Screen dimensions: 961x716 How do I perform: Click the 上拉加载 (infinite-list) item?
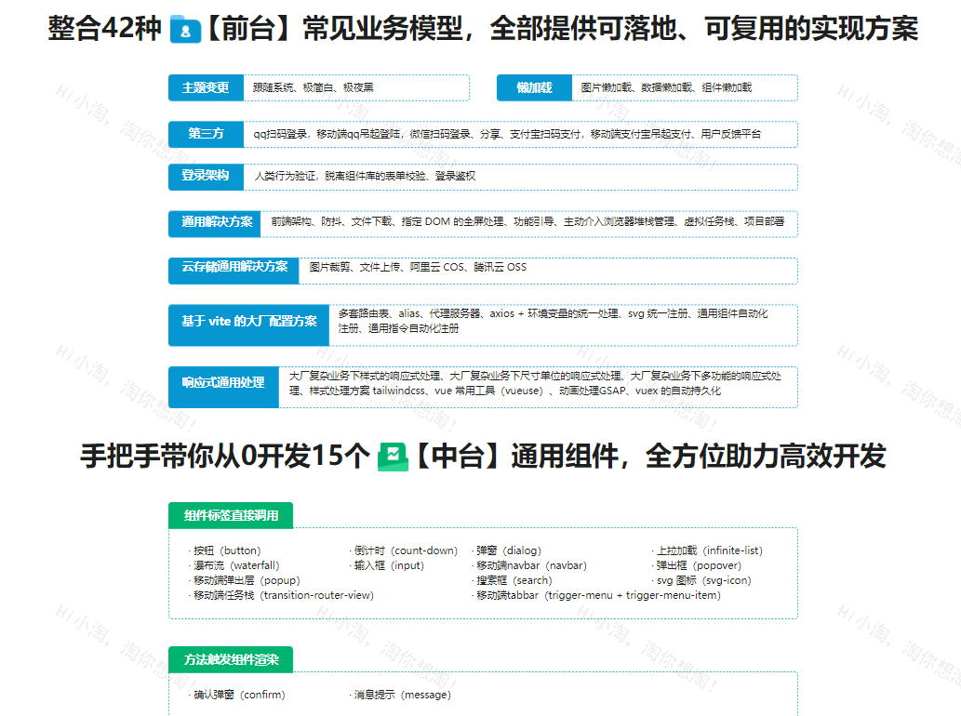[x=707, y=550]
